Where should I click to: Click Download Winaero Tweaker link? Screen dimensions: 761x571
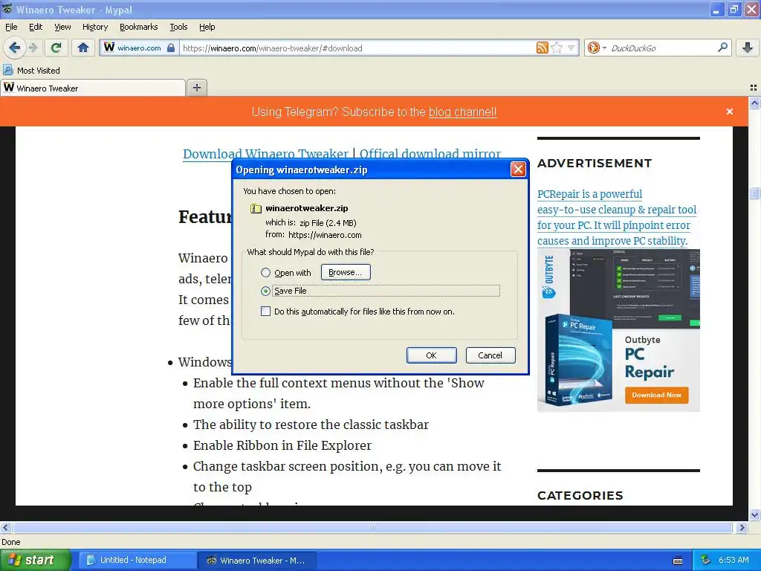coord(265,153)
